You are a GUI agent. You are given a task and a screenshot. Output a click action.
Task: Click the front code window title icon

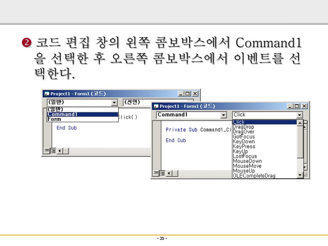pos(156,106)
